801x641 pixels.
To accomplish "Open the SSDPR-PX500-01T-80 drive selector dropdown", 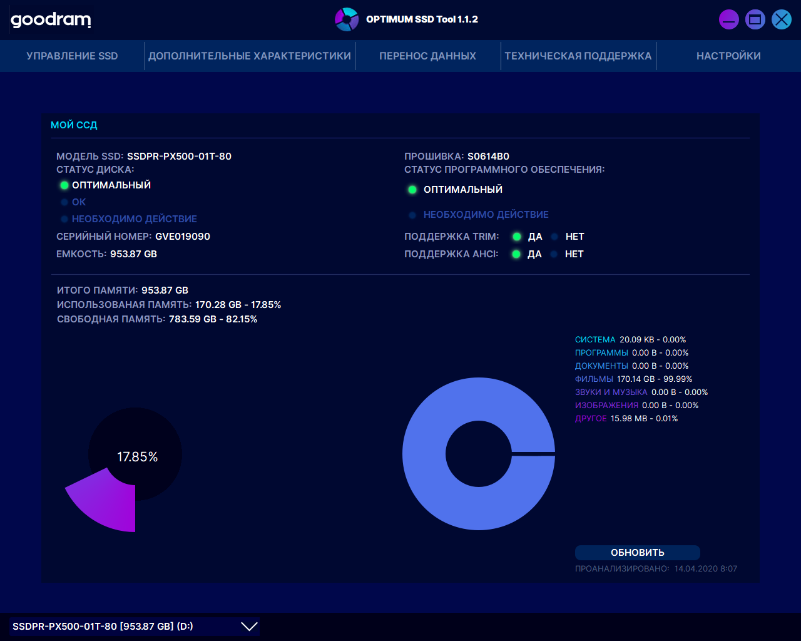I will tap(135, 627).
